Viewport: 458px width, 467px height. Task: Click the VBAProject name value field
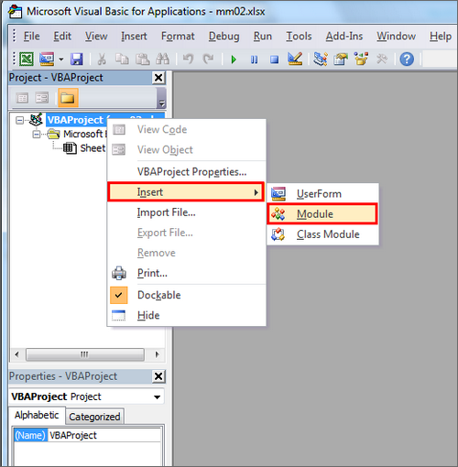click(104, 435)
